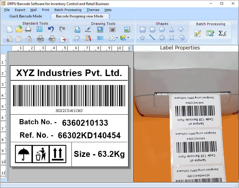Open the Help menu

[108, 10]
